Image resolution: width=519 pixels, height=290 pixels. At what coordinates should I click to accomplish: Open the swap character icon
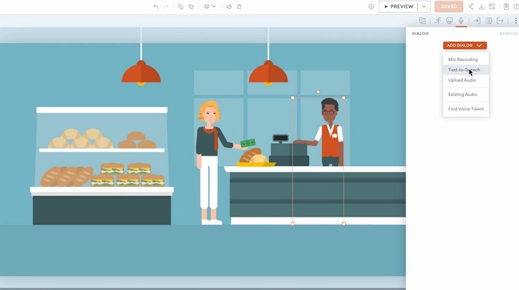422,21
